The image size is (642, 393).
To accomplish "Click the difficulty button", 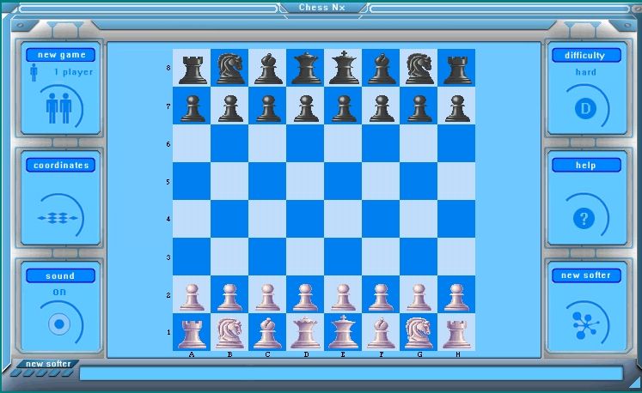I will (586, 55).
